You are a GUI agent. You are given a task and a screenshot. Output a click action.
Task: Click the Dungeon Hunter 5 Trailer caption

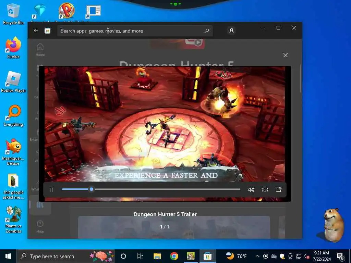165,214
